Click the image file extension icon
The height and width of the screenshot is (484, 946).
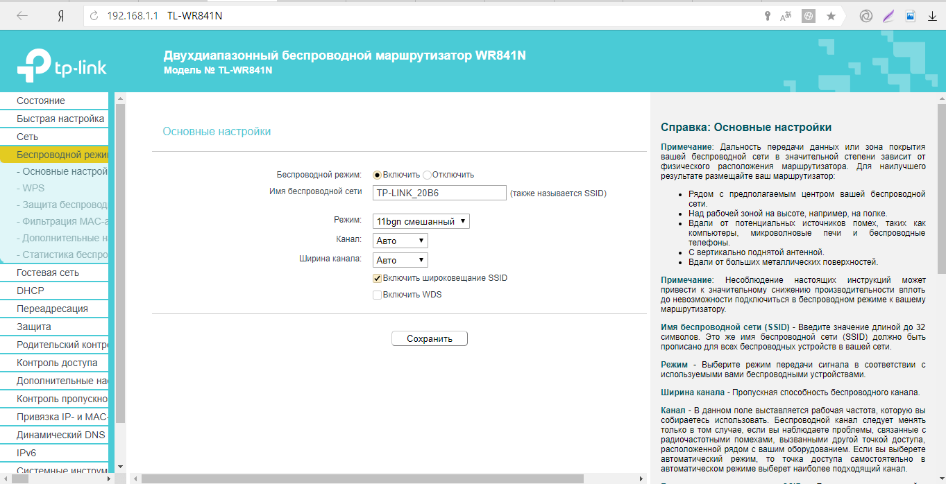coord(910,16)
